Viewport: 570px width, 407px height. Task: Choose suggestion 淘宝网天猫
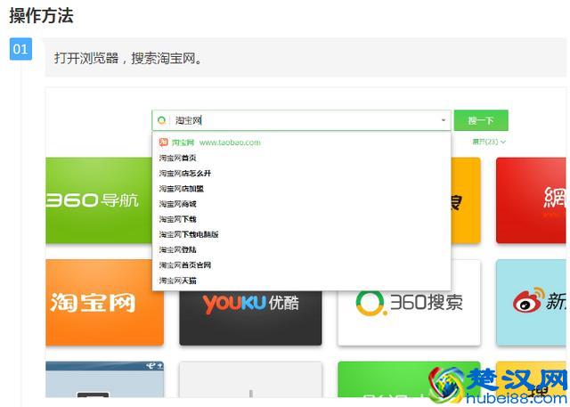click(x=301, y=281)
